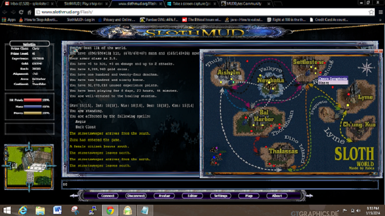
Task: Click the Connect button
Action: coord(108,196)
